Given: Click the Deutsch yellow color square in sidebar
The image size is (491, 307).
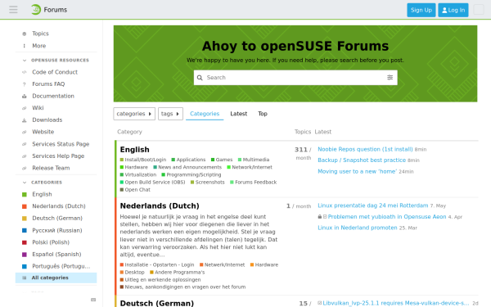Looking at the screenshot, I should pos(25,219).
